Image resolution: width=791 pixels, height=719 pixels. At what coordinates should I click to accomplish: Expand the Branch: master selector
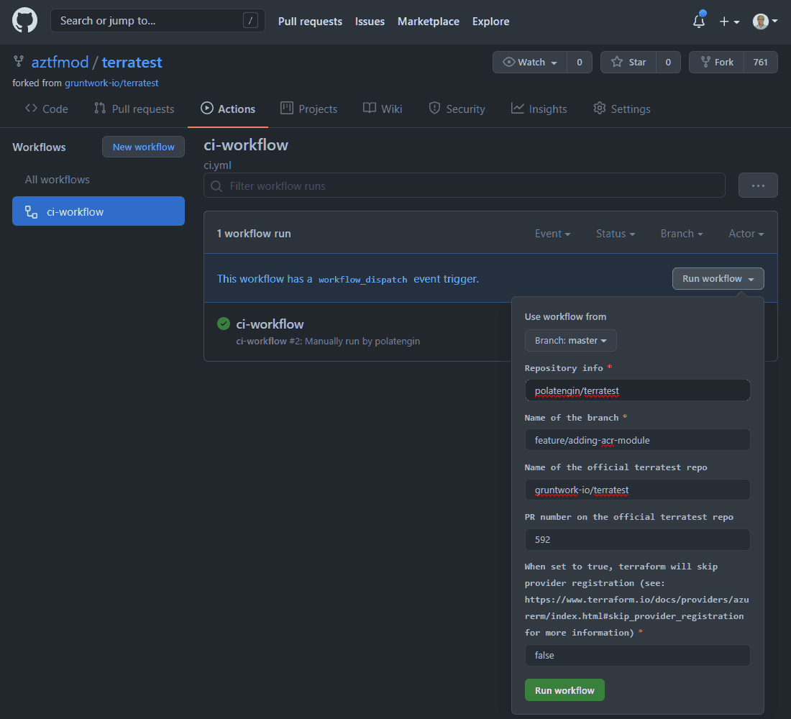(570, 341)
